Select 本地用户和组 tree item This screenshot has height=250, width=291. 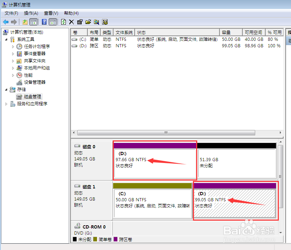pyautogui.click(x=37, y=68)
